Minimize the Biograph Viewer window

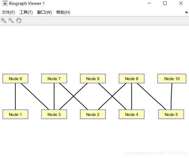pos(149,3)
